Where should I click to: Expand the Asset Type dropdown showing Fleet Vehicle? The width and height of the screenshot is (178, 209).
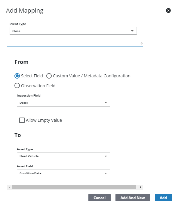point(63,156)
